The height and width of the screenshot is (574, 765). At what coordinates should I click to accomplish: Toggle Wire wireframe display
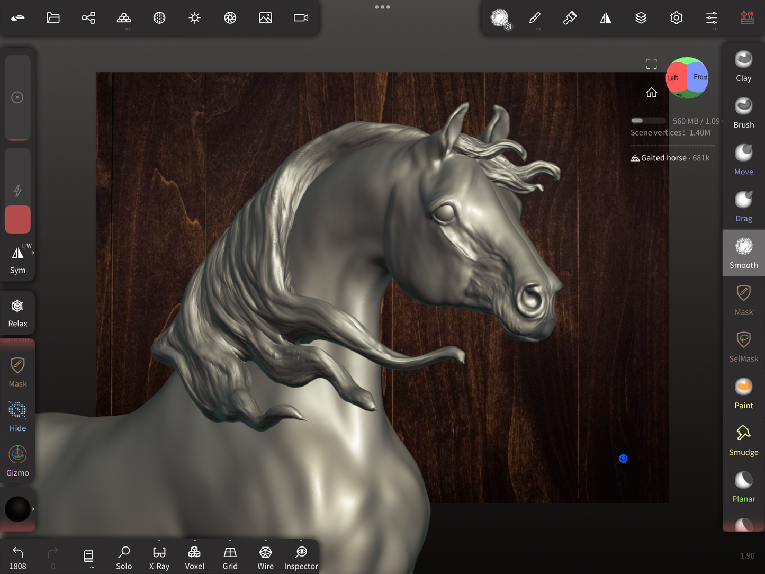coord(265,558)
